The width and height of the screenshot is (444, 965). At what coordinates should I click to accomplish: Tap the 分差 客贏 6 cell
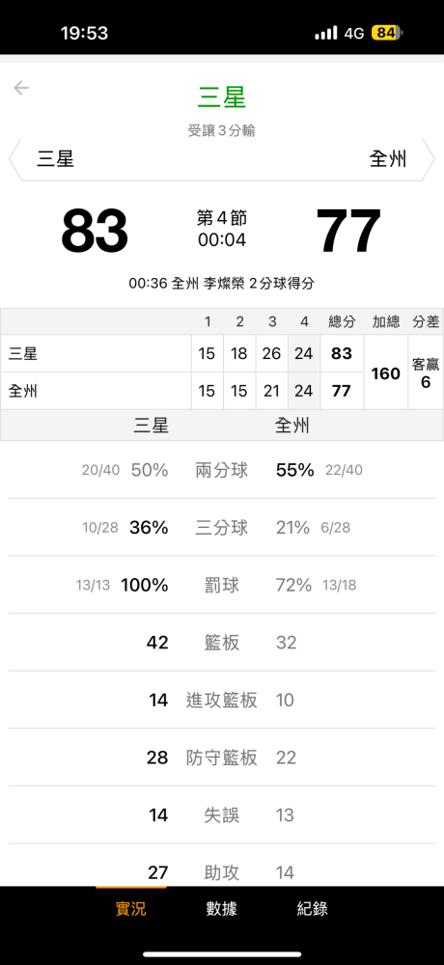[x=426, y=372]
